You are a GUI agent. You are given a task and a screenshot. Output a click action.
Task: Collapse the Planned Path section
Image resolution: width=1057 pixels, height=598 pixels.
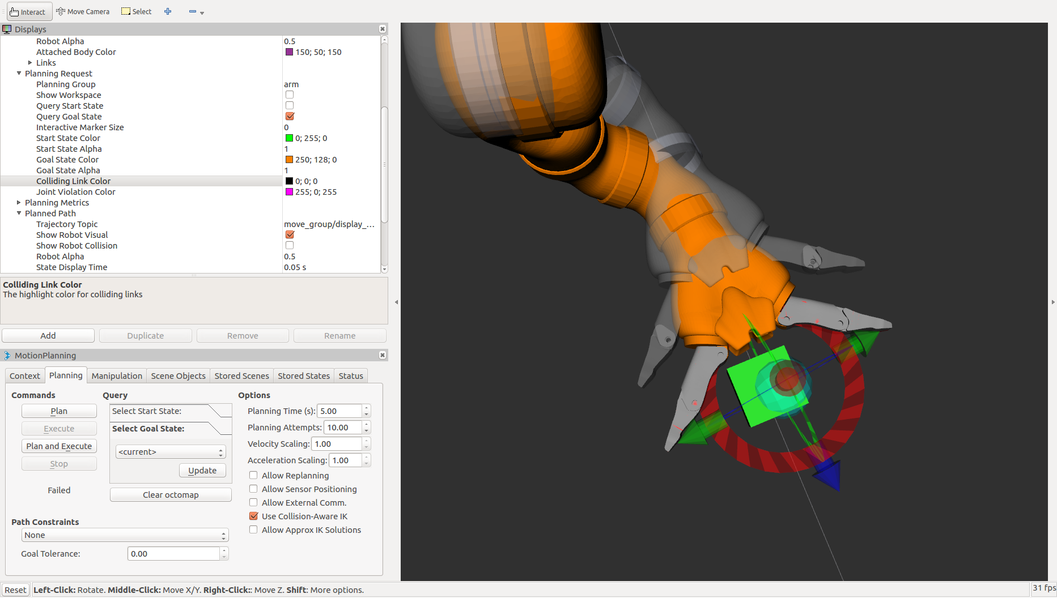tap(19, 213)
